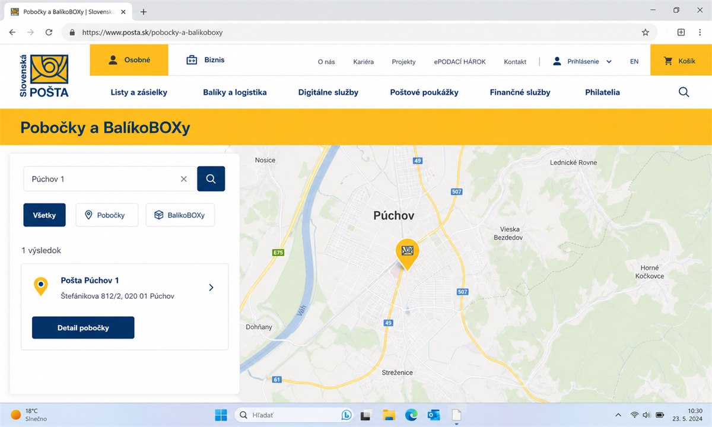The image size is (712, 427).
Task: Bookmark this page with the star
Action: pos(646,32)
